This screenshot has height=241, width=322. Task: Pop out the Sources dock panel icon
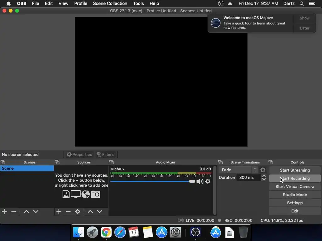57,162
